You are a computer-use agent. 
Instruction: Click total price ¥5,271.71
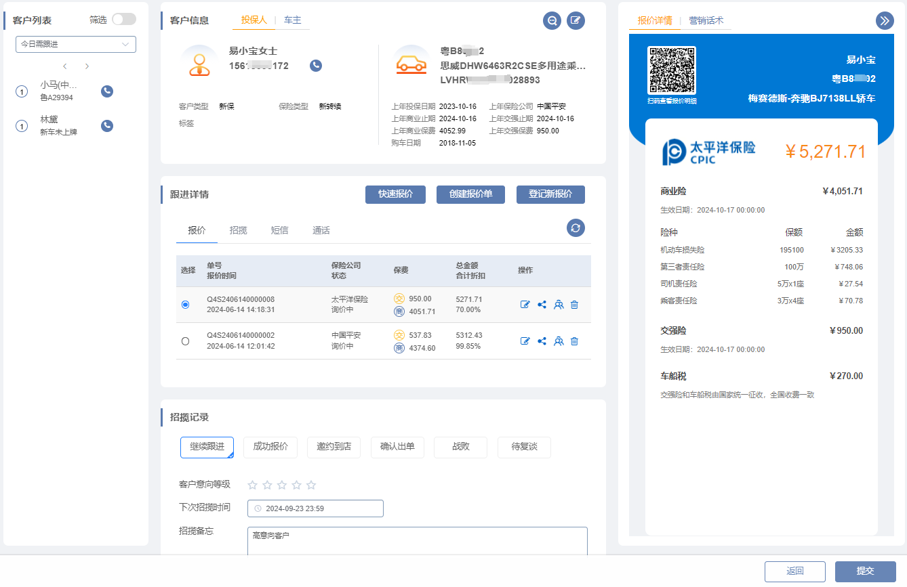pos(825,152)
